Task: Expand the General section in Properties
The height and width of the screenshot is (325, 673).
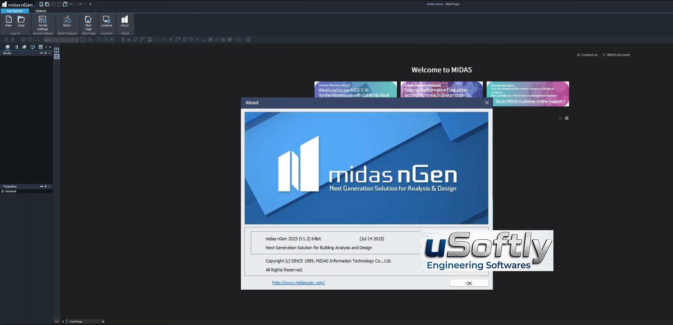Action: tap(3, 191)
